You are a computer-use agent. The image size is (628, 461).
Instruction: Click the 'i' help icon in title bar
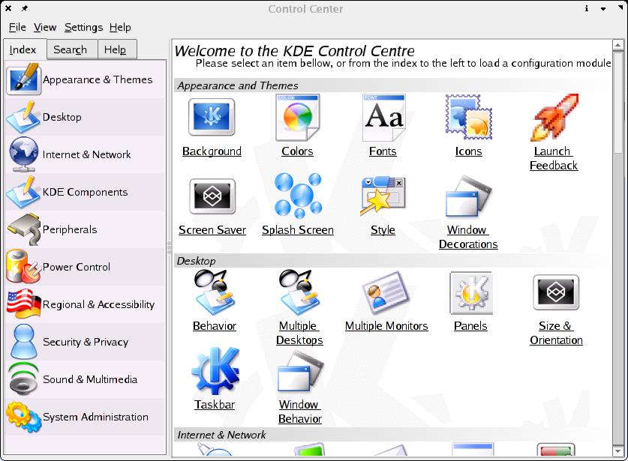pyautogui.click(x=587, y=8)
